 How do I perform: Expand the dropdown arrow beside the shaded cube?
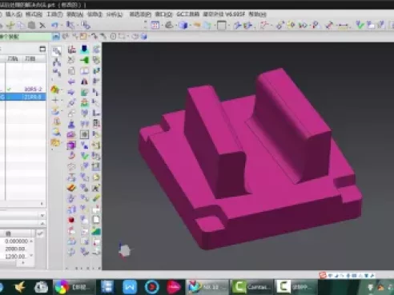(190, 26)
